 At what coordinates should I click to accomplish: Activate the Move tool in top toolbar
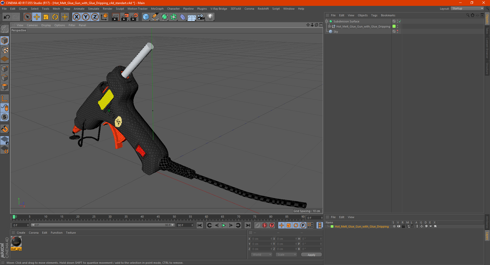click(x=37, y=17)
